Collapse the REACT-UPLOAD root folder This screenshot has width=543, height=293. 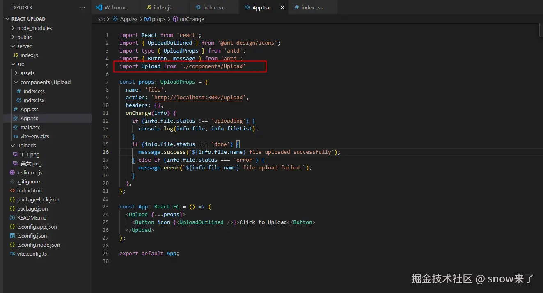click(x=8, y=19)
